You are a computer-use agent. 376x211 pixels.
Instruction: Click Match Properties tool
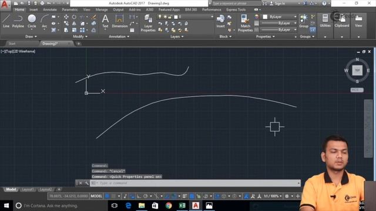point(245,23)
